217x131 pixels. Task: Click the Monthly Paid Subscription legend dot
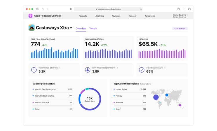(33, 89)
